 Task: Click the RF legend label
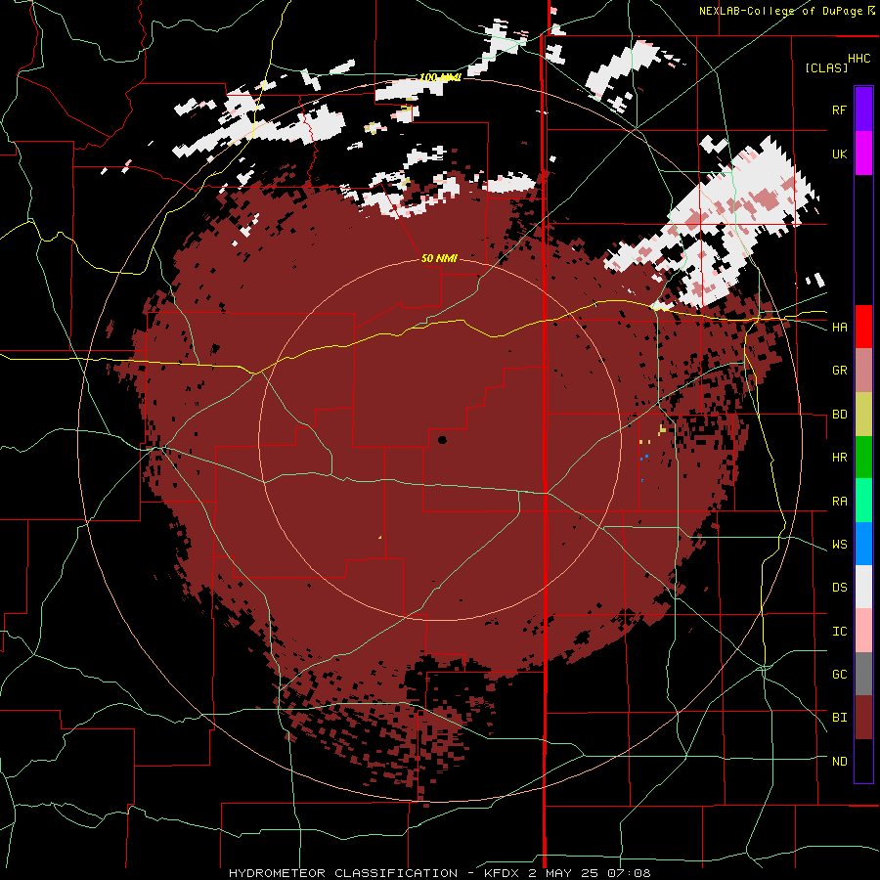839,110
